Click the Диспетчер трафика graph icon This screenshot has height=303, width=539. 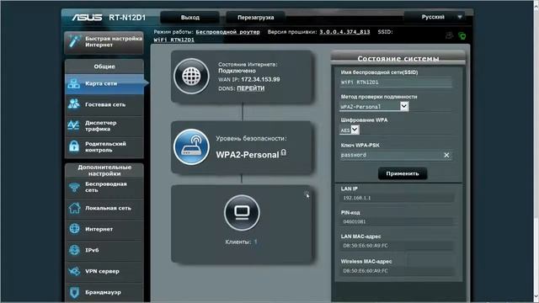(74, 125)
